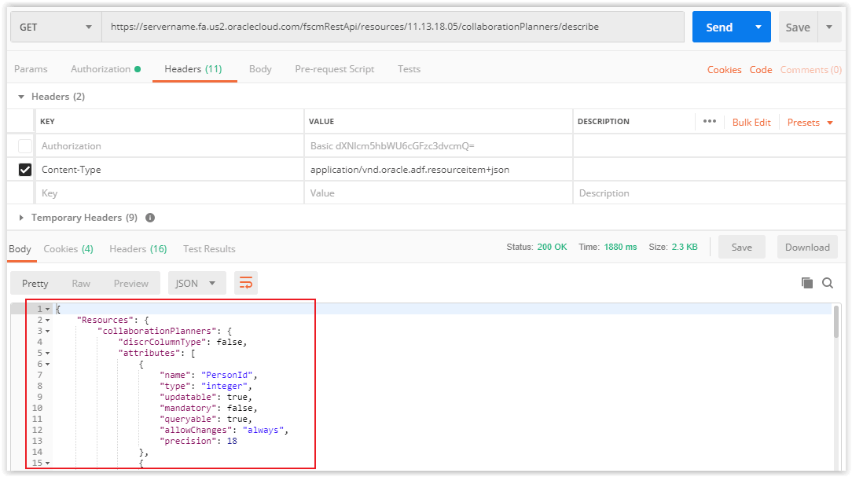852x477 pixels.
Task: Open the Presets dropdown
Action: coord(809,122)
